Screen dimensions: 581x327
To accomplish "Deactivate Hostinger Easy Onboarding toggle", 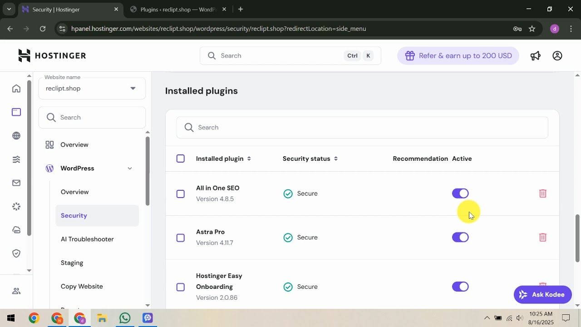I will click(x=460, y=287).
